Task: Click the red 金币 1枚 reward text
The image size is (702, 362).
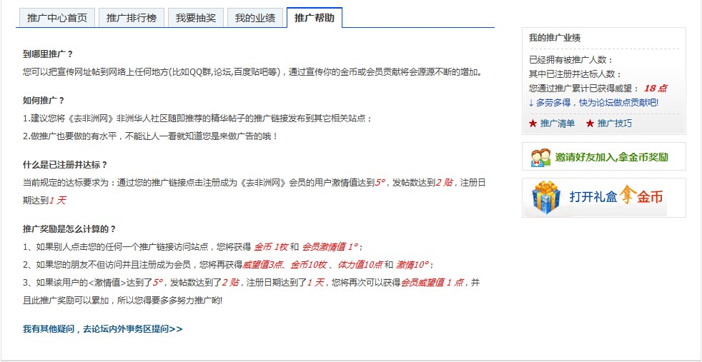Action: click(x=270, y=247)
